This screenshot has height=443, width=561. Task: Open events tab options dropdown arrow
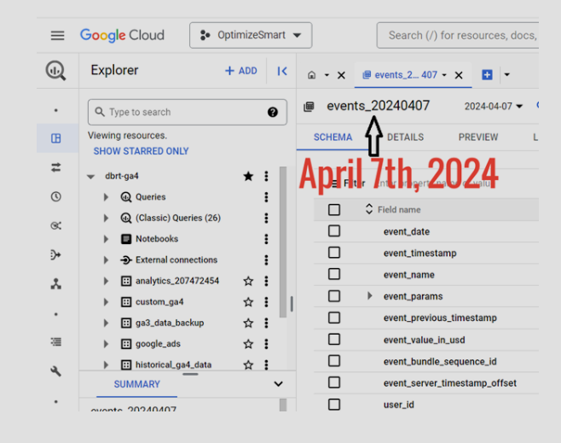(444, 75)
